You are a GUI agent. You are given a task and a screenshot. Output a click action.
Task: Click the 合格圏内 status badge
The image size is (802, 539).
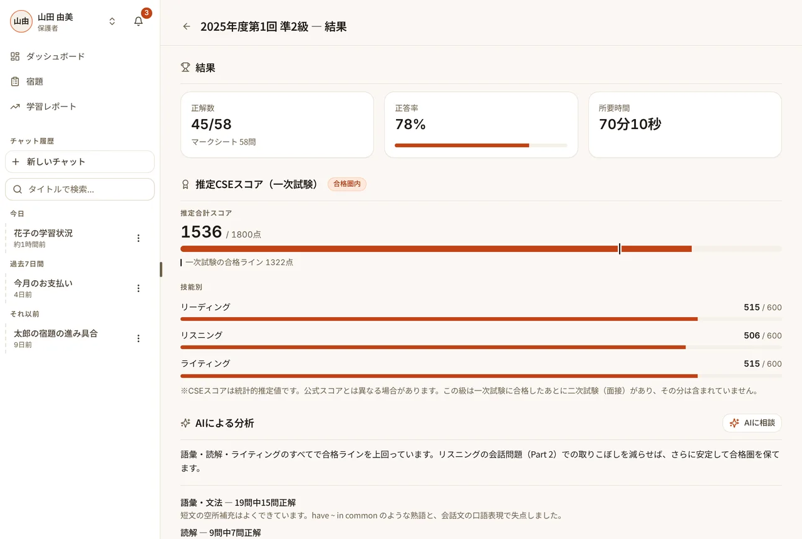[347, 184]
